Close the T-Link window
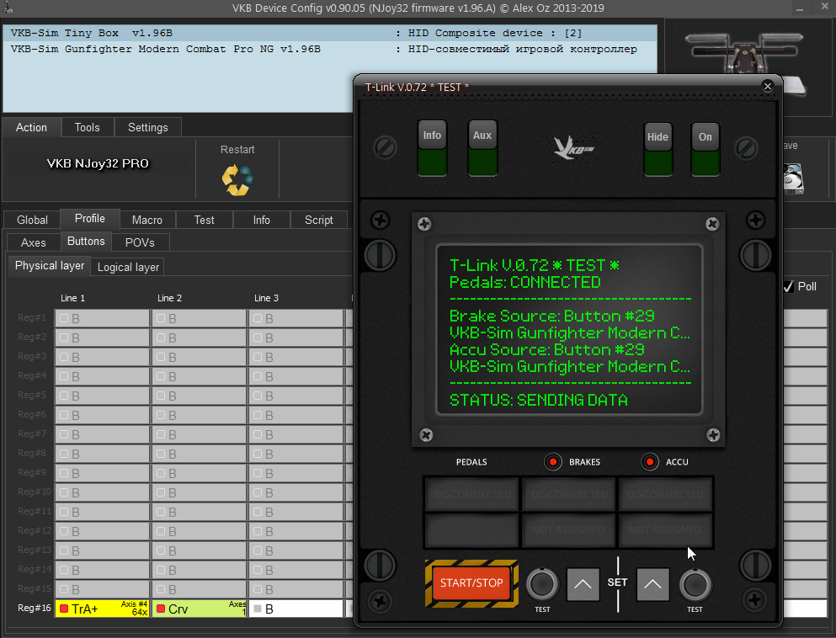Screen dimensions: 836x638 (767, 87)
